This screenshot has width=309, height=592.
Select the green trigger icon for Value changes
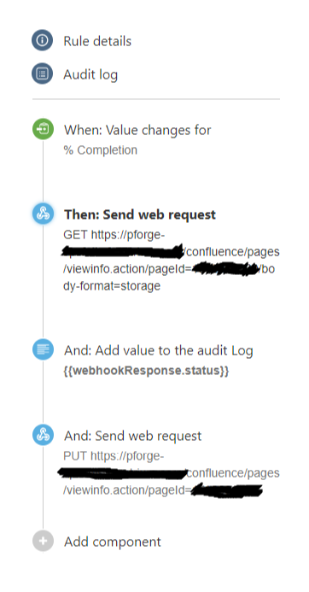click(43, 129)
